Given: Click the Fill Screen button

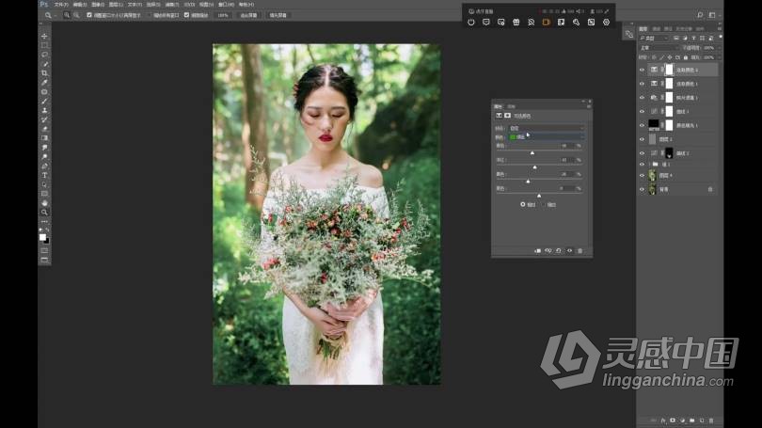Looking at the screenshot, I should tap(278, 15).
